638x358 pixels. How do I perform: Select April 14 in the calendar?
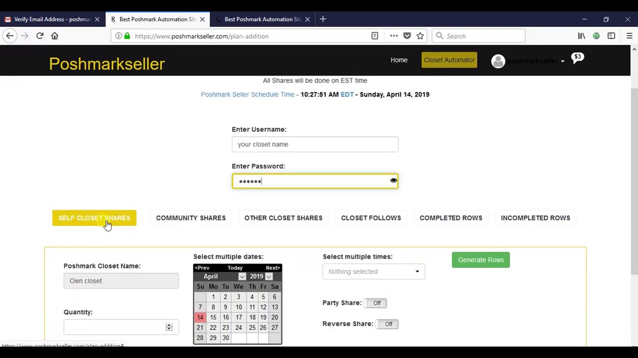pyautogui.click(x=200, y=317)
